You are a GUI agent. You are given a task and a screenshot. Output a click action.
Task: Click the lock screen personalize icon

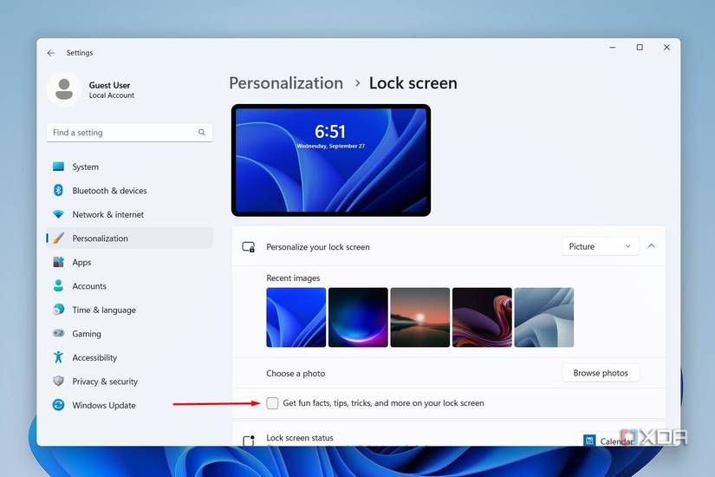(x=249, y=247)
